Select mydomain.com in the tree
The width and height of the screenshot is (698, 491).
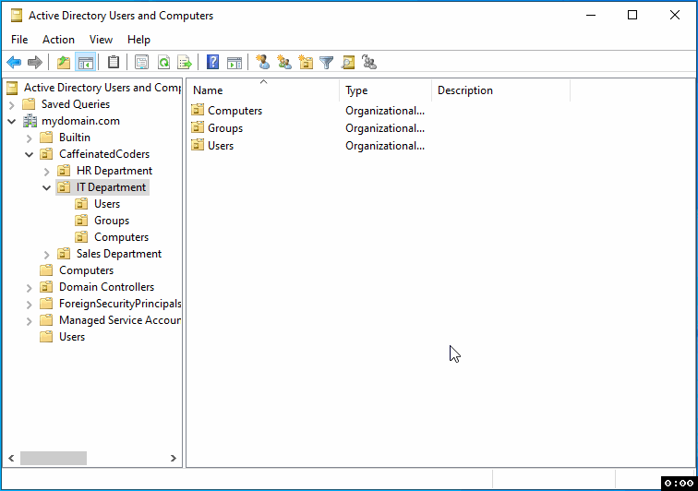point(80,121)
